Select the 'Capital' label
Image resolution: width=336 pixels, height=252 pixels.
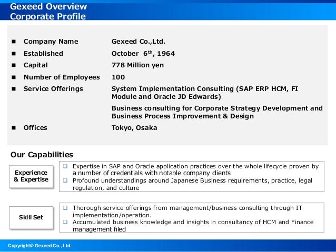[36, 65]
